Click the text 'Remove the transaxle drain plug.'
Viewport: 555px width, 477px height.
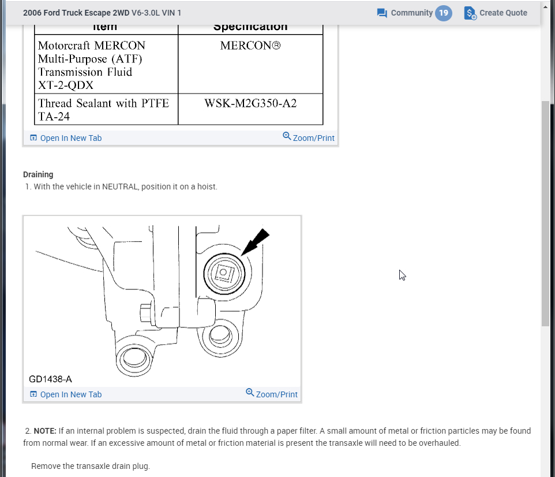[91, 466]
